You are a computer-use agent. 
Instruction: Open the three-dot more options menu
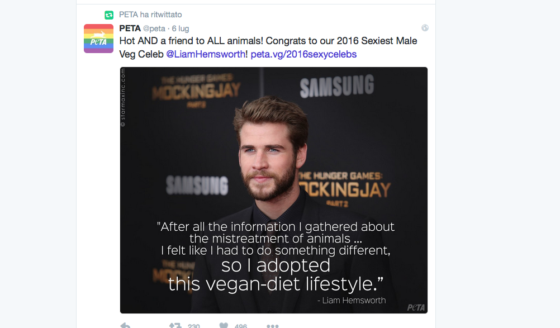(272, 326)
